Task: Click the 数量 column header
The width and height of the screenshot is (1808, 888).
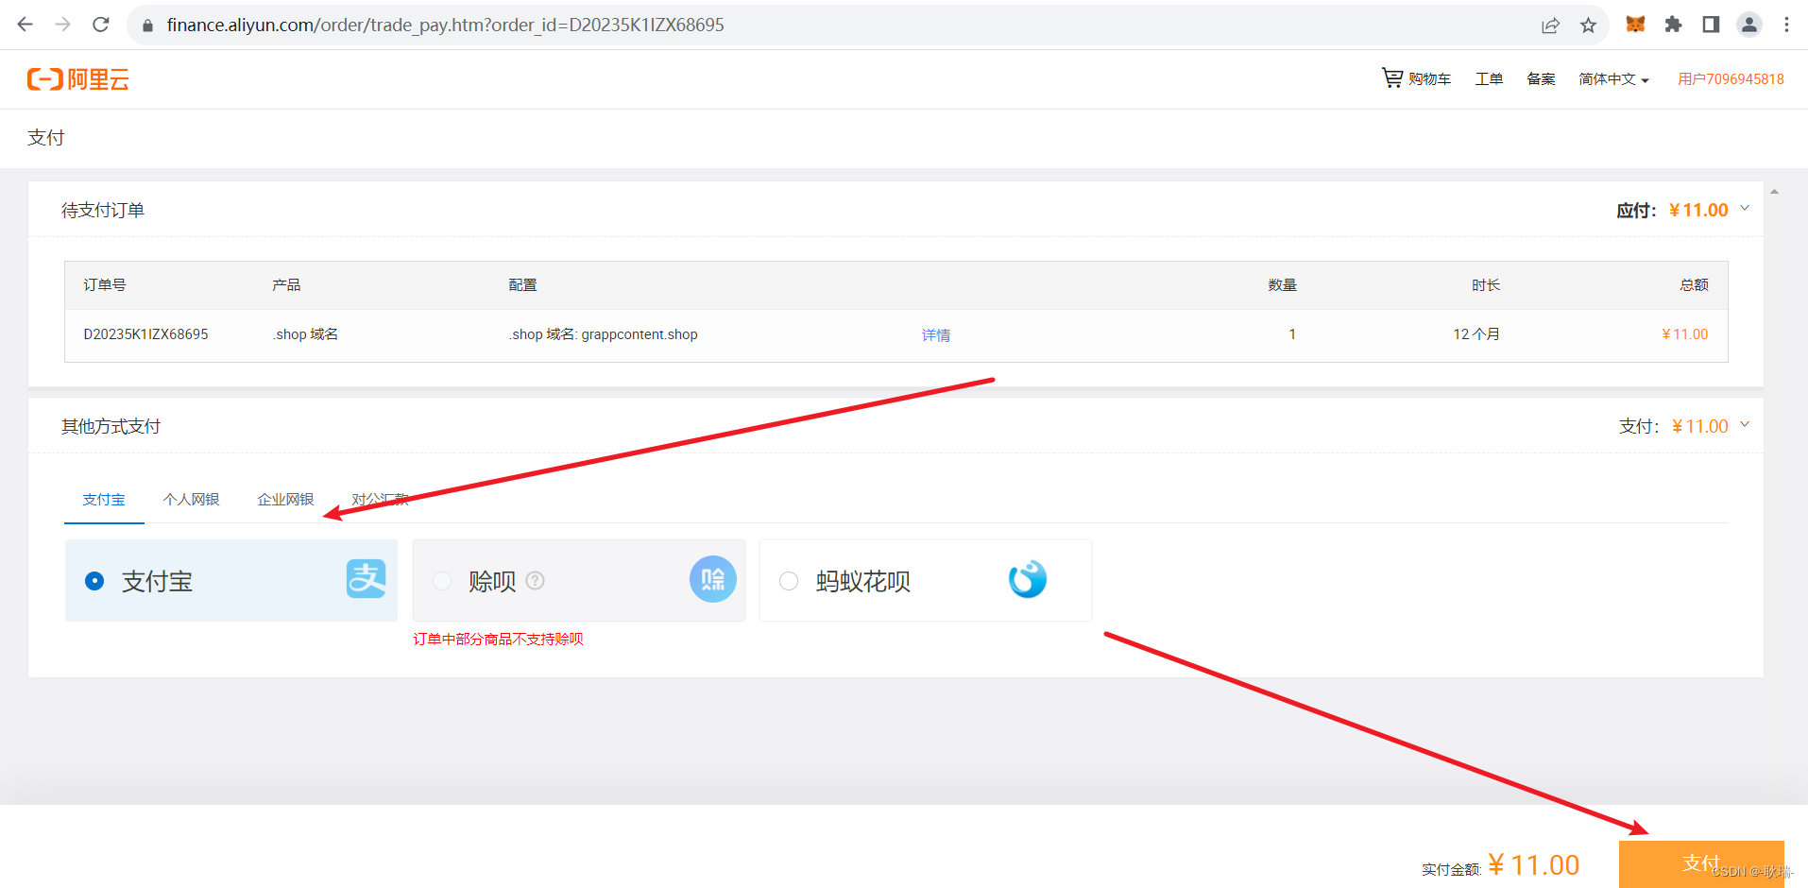Action: (1282, 284)
